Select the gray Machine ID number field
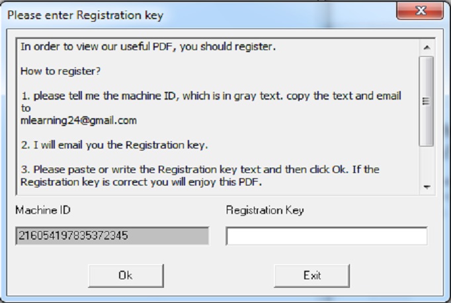 [112, 236]
